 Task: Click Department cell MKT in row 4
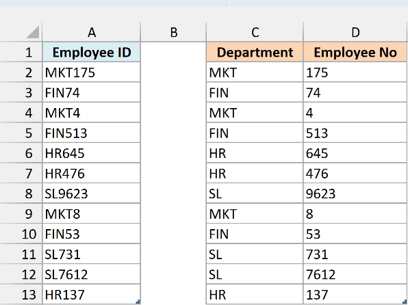pyautogui.click(x=255, y=113)
